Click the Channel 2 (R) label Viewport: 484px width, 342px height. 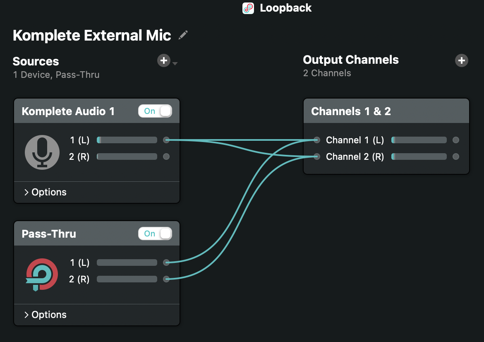pos(355,157)
